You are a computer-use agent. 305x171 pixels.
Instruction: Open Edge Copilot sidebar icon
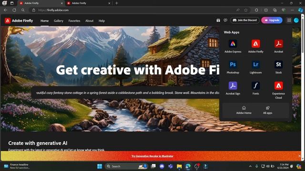[301, 10]
